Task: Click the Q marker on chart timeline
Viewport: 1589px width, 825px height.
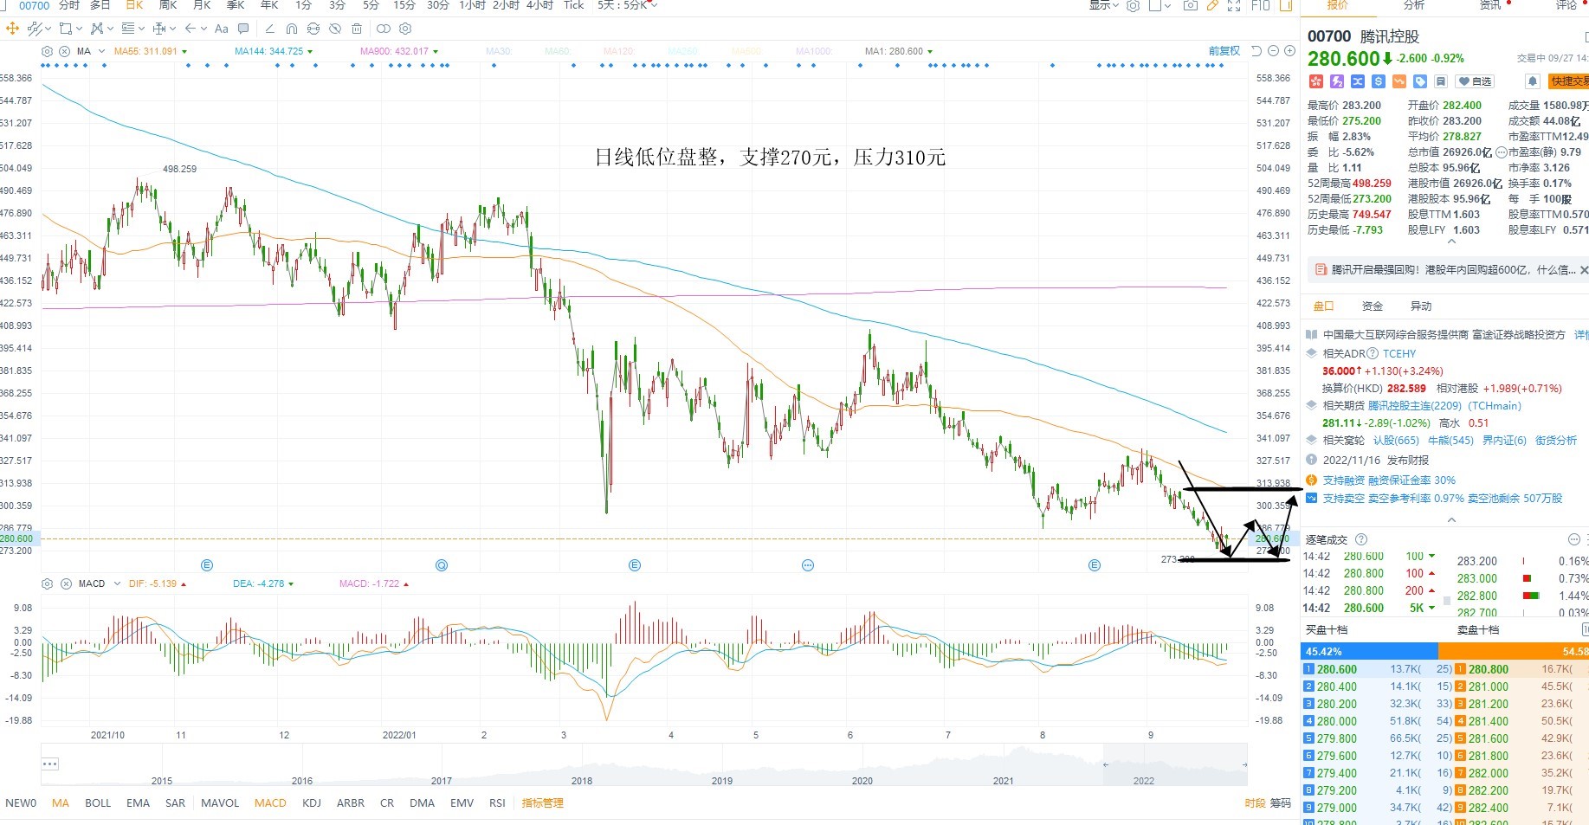Action: pyautogui.click(x=442, y=565)
